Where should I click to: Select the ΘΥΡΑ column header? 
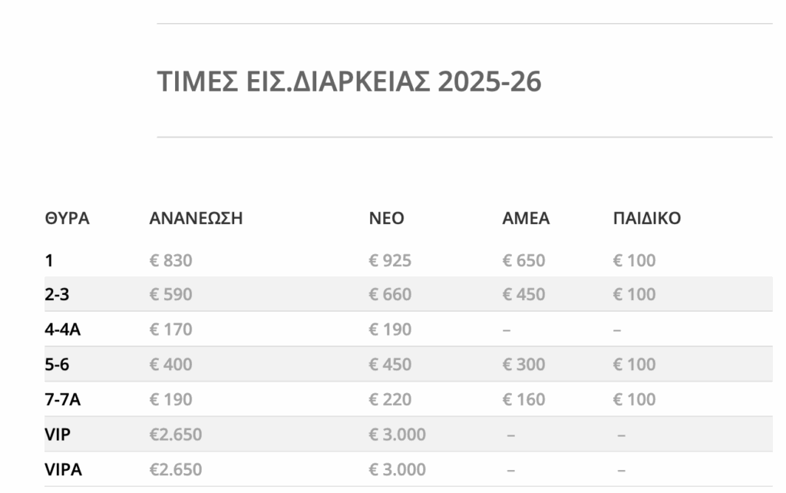(x=68, y=218)
